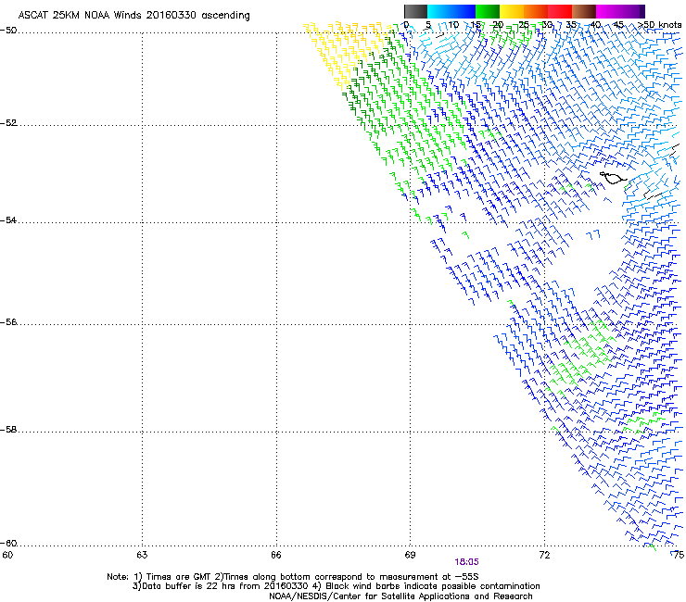Click the '40' label on the knots scale
This screenshot has height=602, width=686.
(x=595, y=25)
